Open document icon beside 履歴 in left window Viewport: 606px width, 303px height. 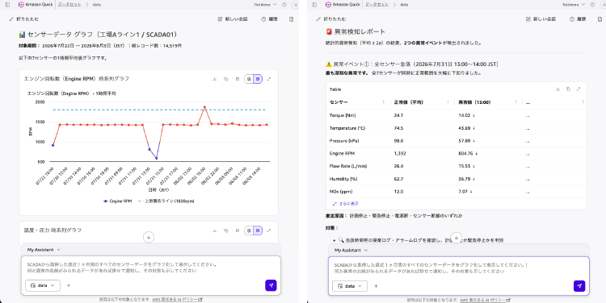click(x=292, y=19)
